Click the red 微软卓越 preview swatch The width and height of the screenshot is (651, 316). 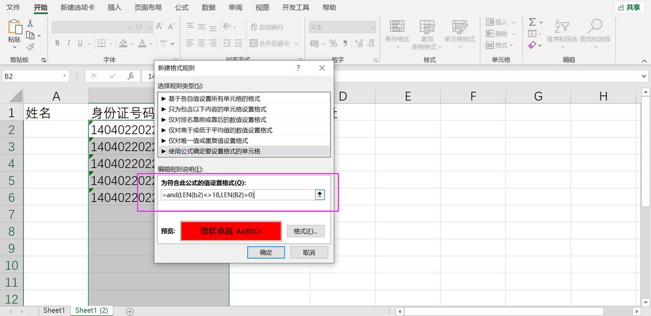pyautogui.click(x=231, y=231)
